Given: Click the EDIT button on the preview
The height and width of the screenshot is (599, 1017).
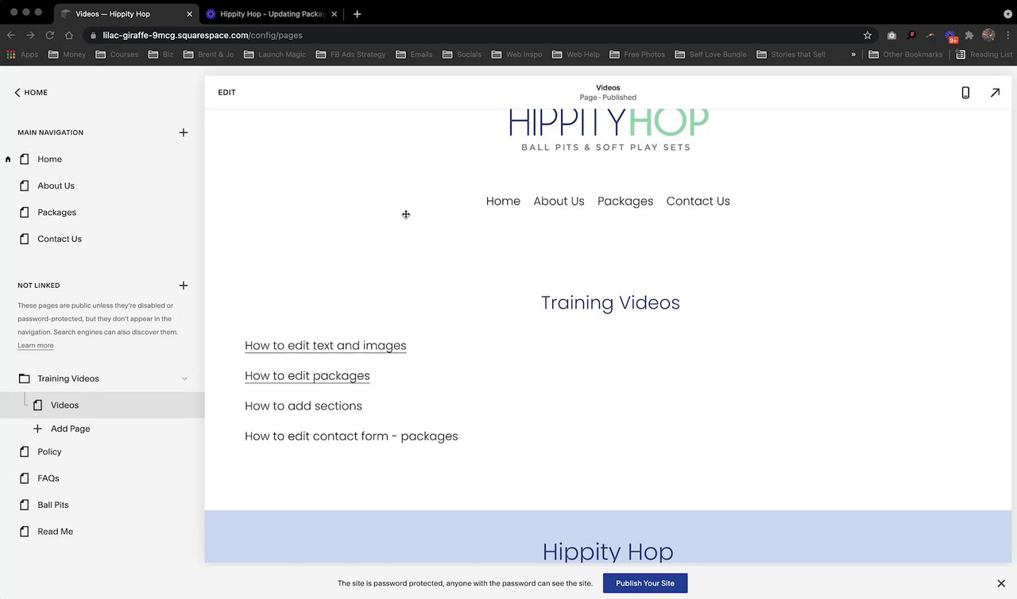Looking at the screenshot, I should click(226, 93).
